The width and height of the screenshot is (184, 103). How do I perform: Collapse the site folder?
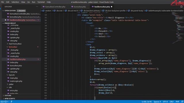pyautogui.click(x=7, y=87)
